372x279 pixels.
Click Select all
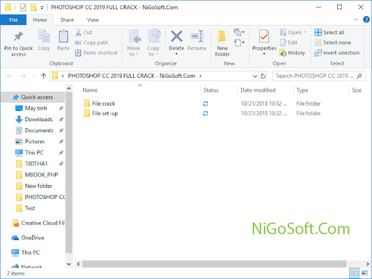pos(330,32)
